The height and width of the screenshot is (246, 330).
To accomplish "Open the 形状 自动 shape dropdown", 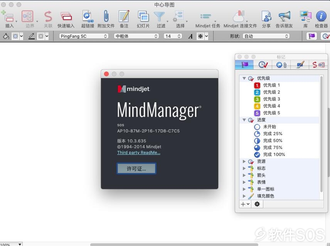I will coord(266,36).
